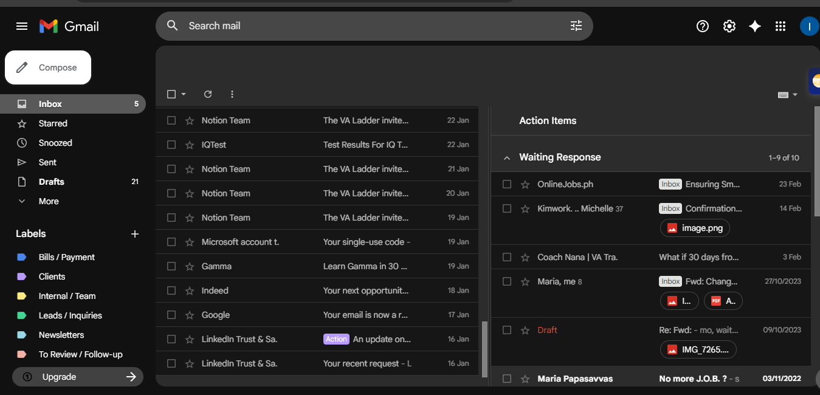The height and width of the screenshot is (395, 820).
Task: Open the select-all checkbox dropdown arrow
Action: [184, 94]
